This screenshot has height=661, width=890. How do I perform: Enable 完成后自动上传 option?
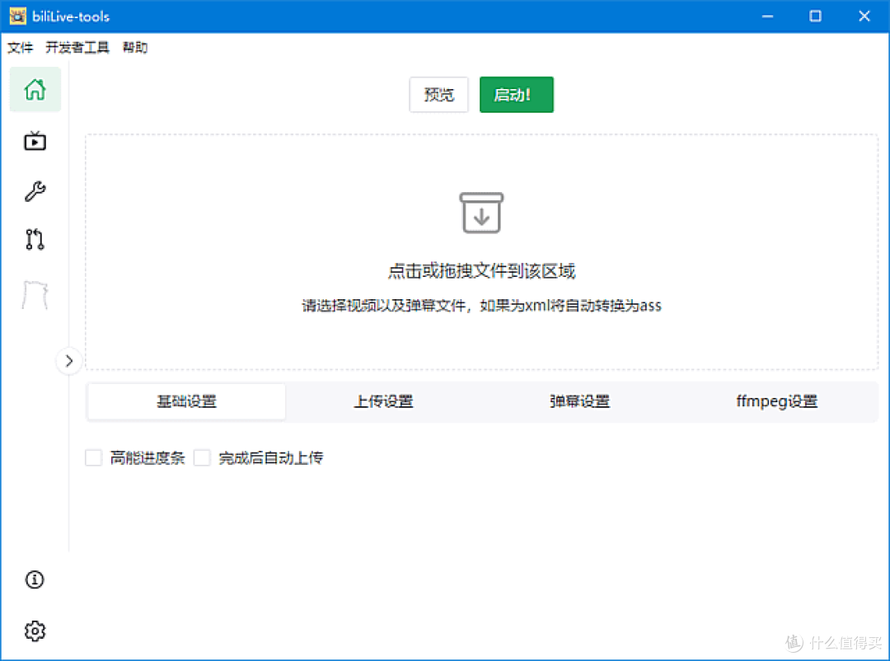(x=202, y=457)
